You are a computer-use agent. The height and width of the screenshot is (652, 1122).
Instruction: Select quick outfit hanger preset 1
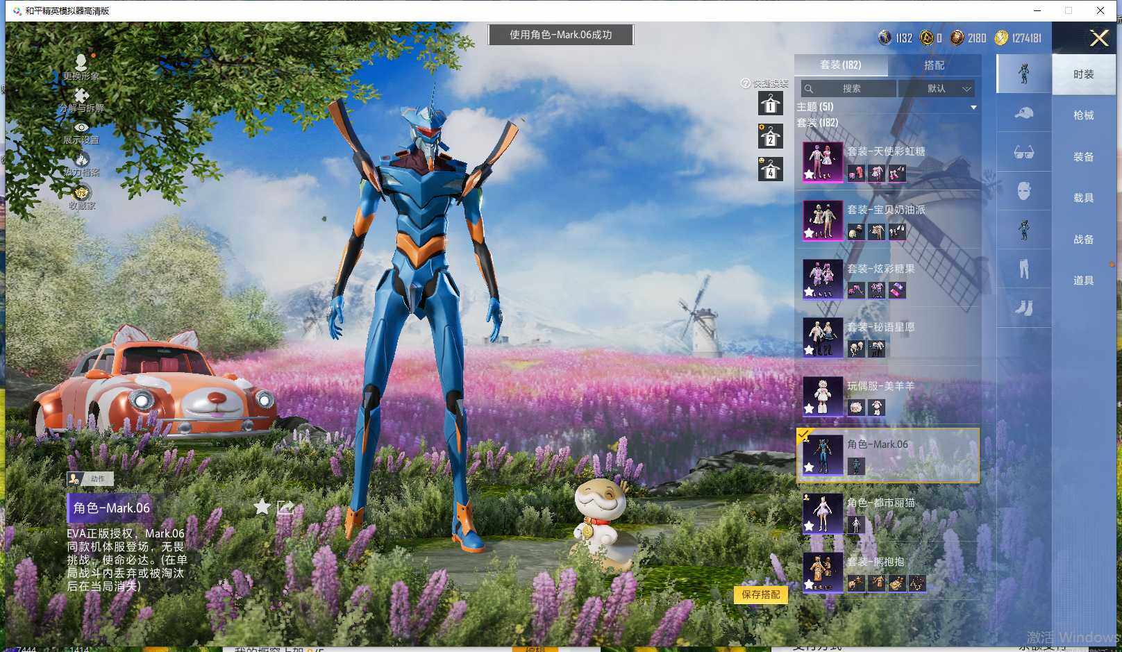tap(770, 103)
